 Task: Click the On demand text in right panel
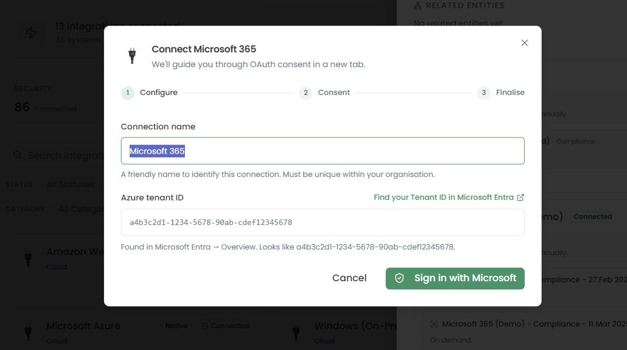coord(450,340)
